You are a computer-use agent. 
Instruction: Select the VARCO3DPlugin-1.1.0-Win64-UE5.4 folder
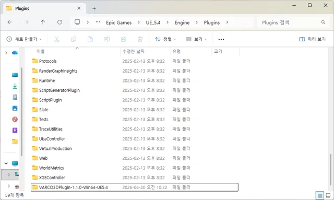tap(135, 187)
